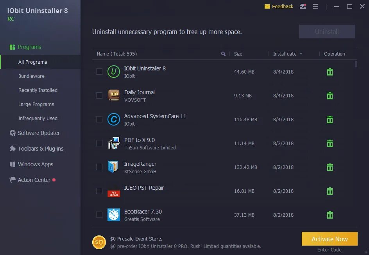This screenshot has width=369, height=255.
Task: Open the hamburger options menu
Action: (315, 6)
